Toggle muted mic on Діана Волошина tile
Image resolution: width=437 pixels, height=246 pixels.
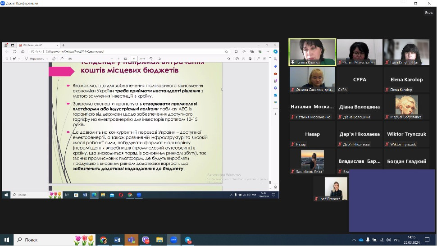[x=340, y=117]
